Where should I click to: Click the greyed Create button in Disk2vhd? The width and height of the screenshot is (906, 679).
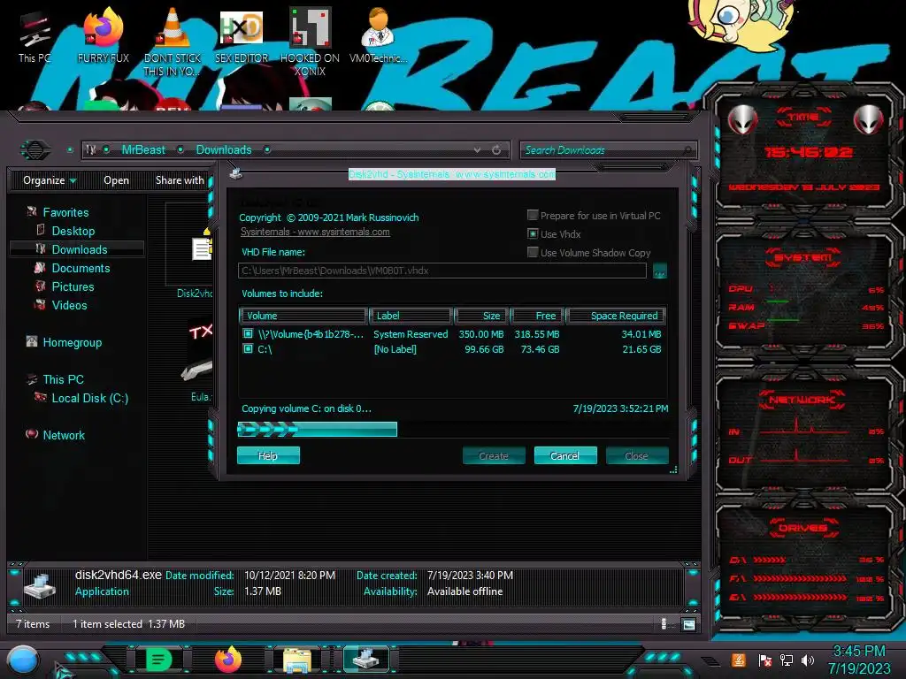point(494,455)
